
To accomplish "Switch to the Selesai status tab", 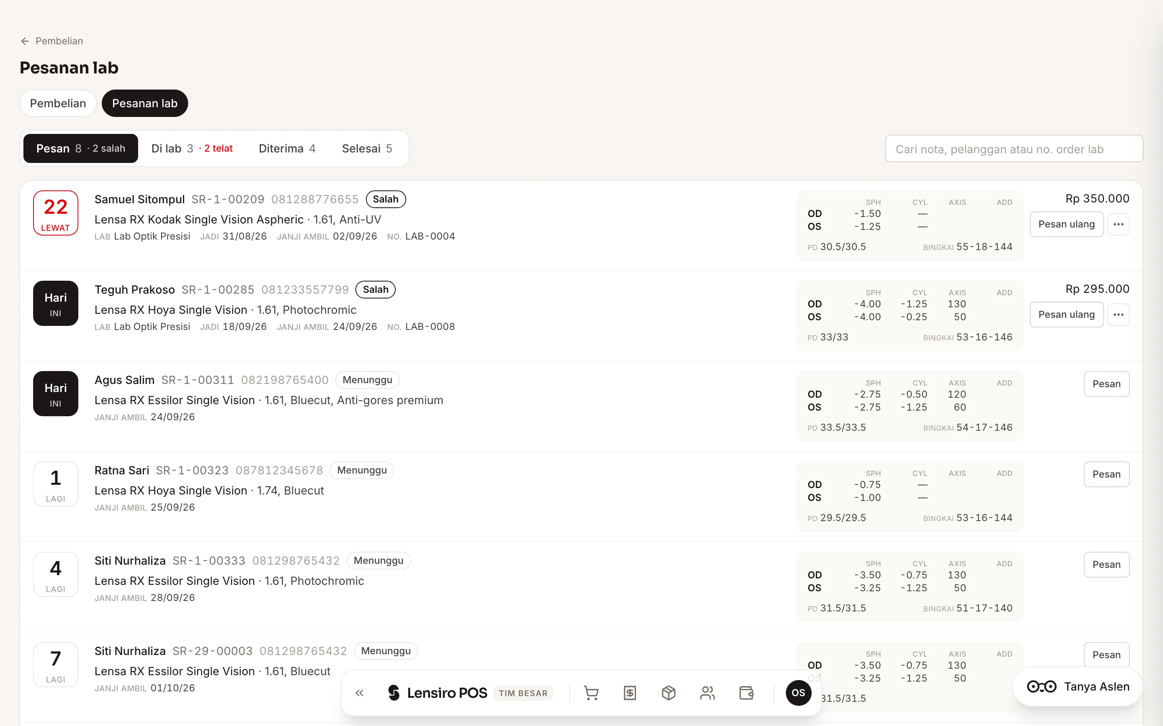I will (x=367, y=148).
